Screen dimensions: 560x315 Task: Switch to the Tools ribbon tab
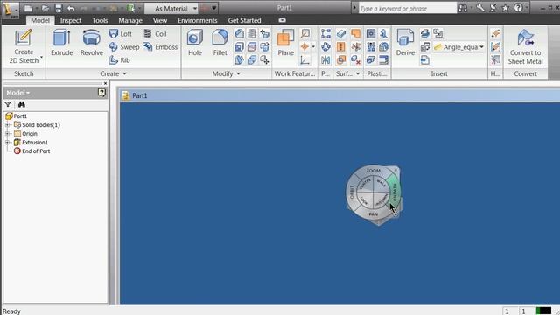tap(100, 20)
